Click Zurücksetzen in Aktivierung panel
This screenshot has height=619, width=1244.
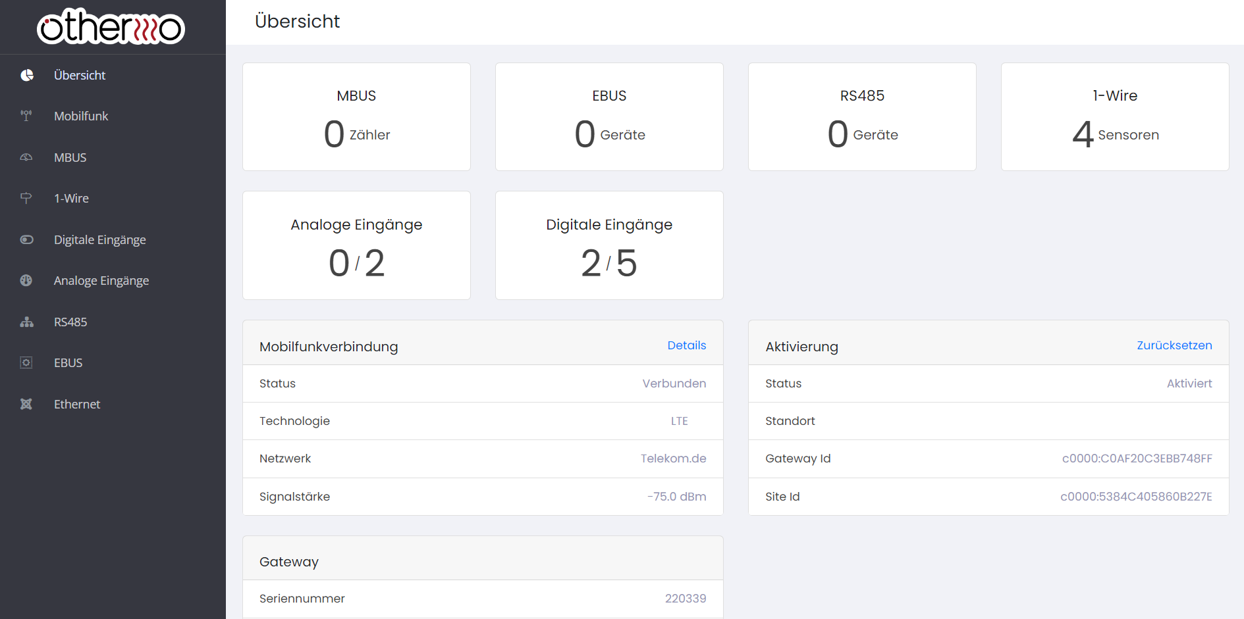coord(1174,345)
